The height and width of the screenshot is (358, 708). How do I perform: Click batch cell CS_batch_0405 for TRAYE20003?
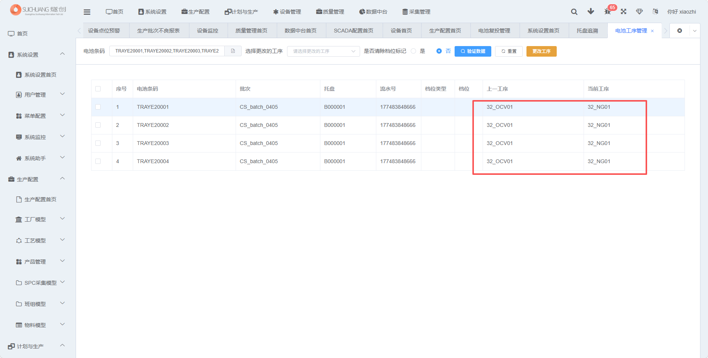(259, 143)
